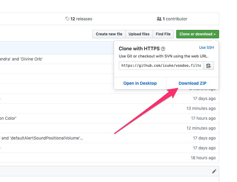Expand the Clone or download dropdown
237x182 pixels.
tap(197, 34)
